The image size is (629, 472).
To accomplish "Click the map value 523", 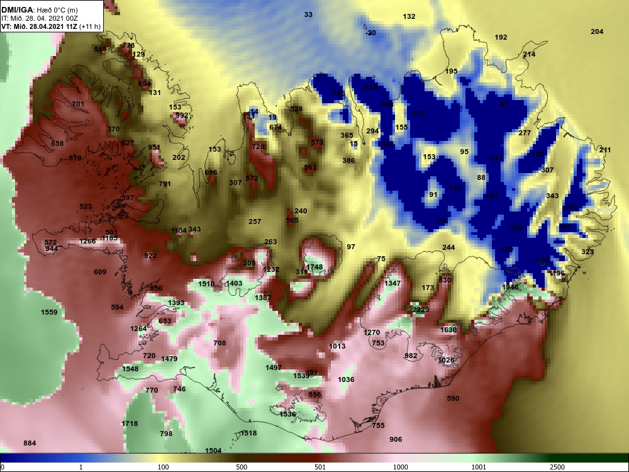I will point(86,206).
